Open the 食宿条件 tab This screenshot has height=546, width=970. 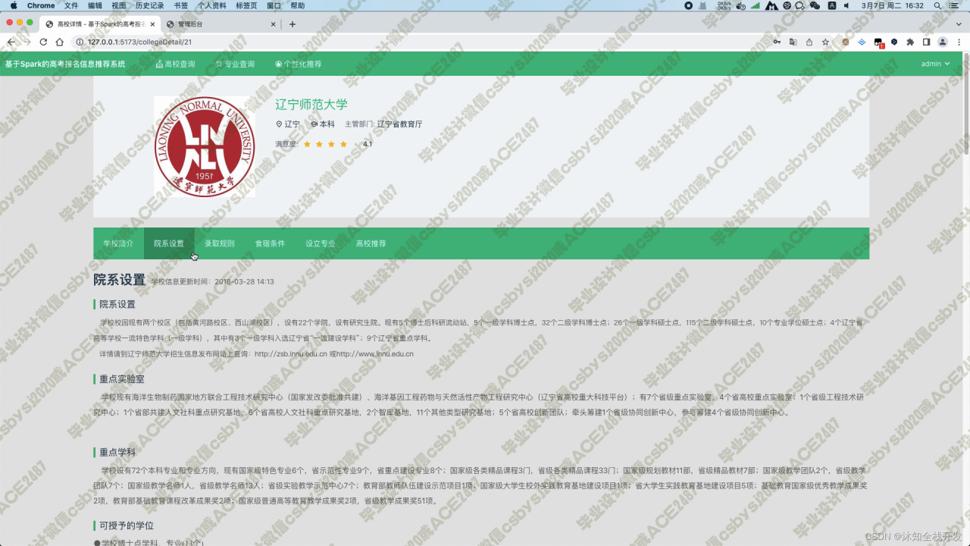270,243
